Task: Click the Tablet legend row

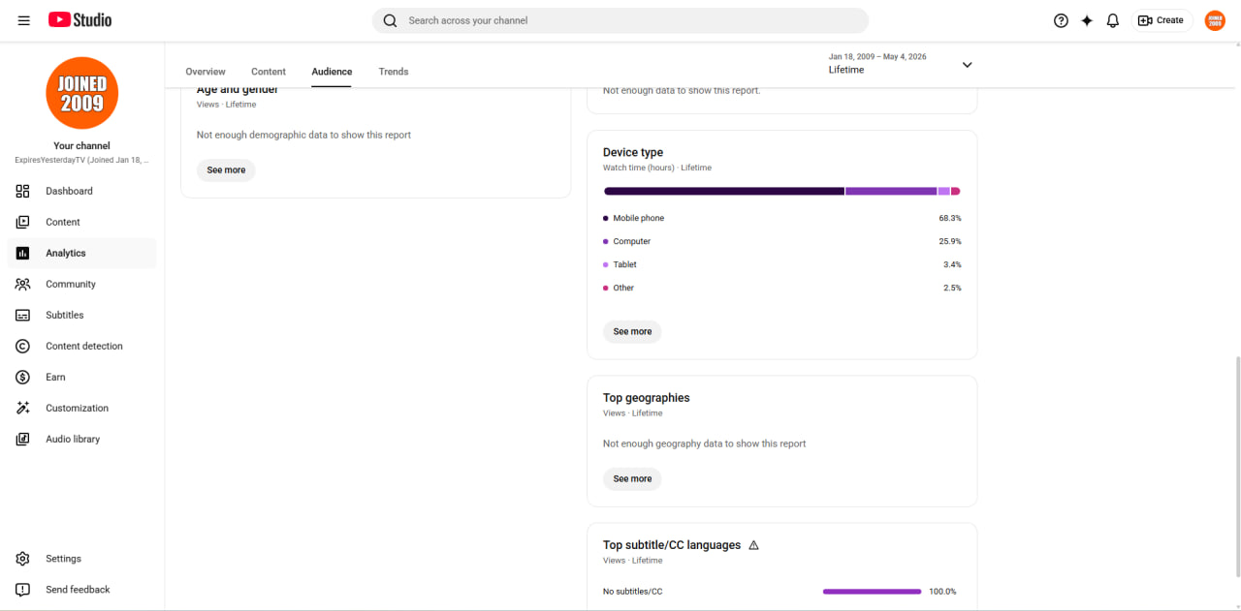Action: 782,264
